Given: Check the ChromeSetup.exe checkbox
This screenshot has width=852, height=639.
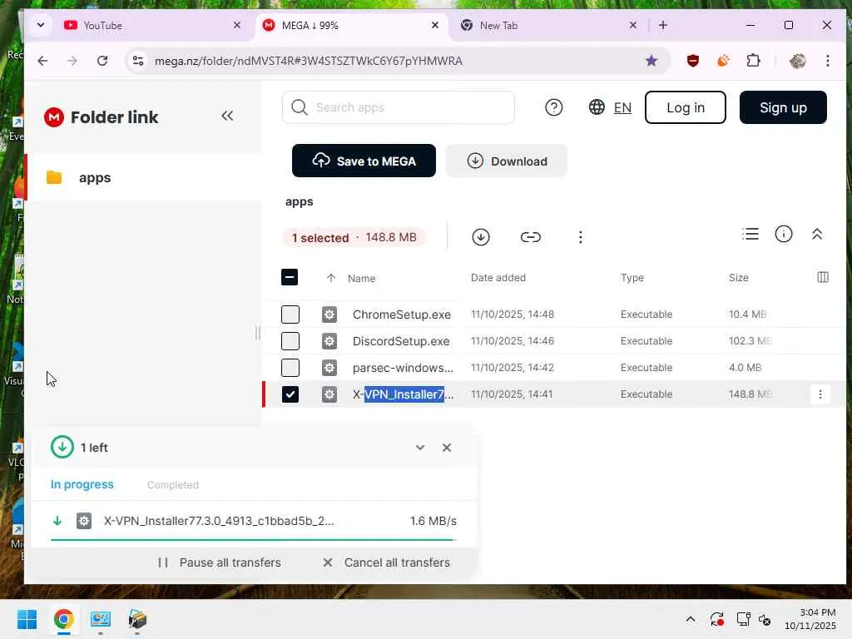Looking at the screenshot, I should 290,314.
